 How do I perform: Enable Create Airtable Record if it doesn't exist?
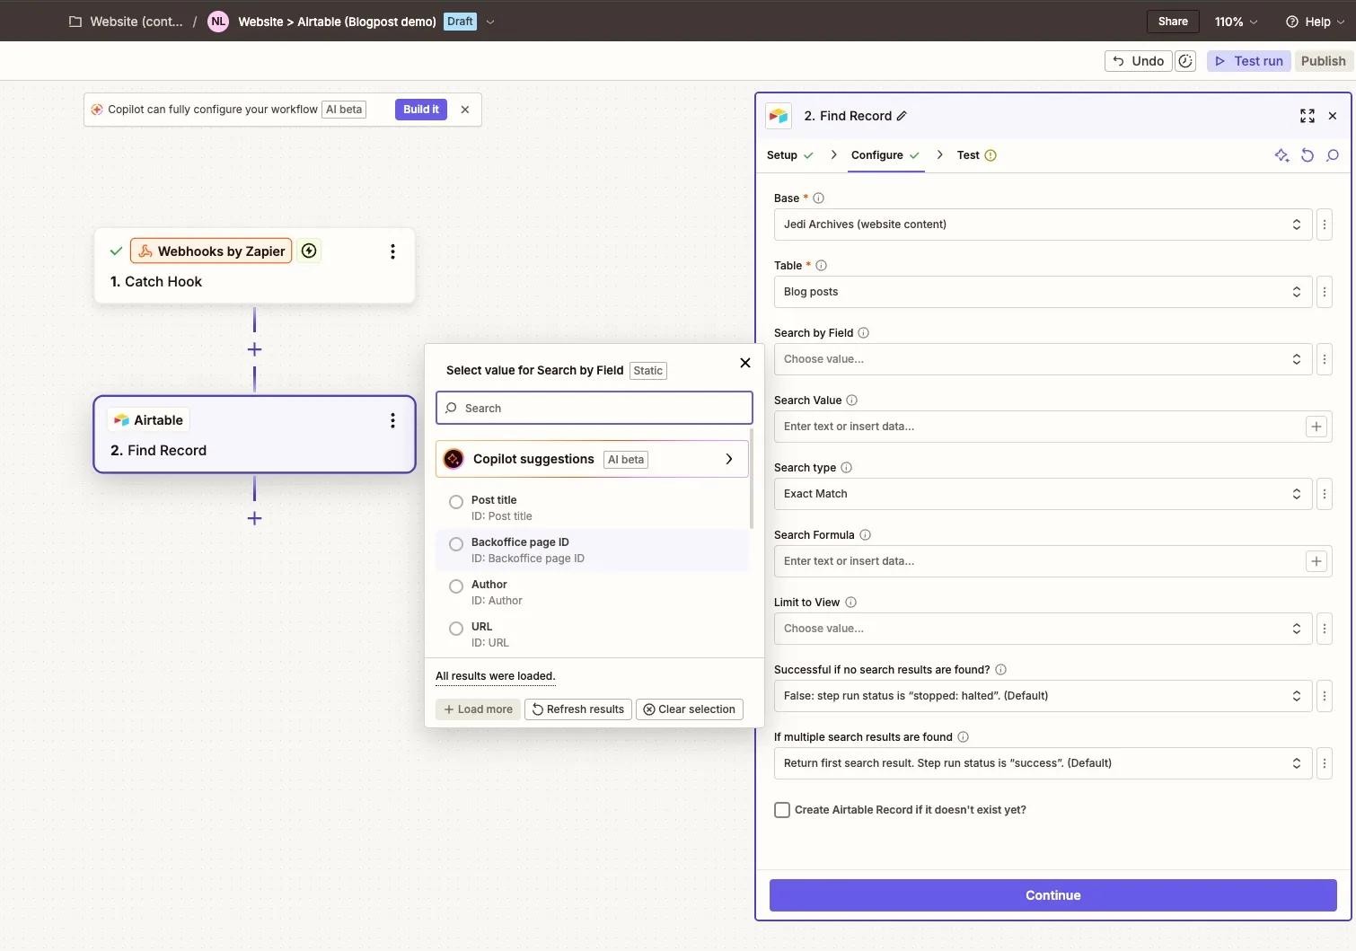pos(781,809)
